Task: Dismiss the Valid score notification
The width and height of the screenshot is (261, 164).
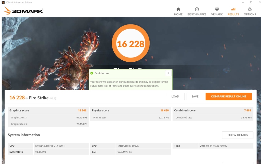Action: [168, 73]
